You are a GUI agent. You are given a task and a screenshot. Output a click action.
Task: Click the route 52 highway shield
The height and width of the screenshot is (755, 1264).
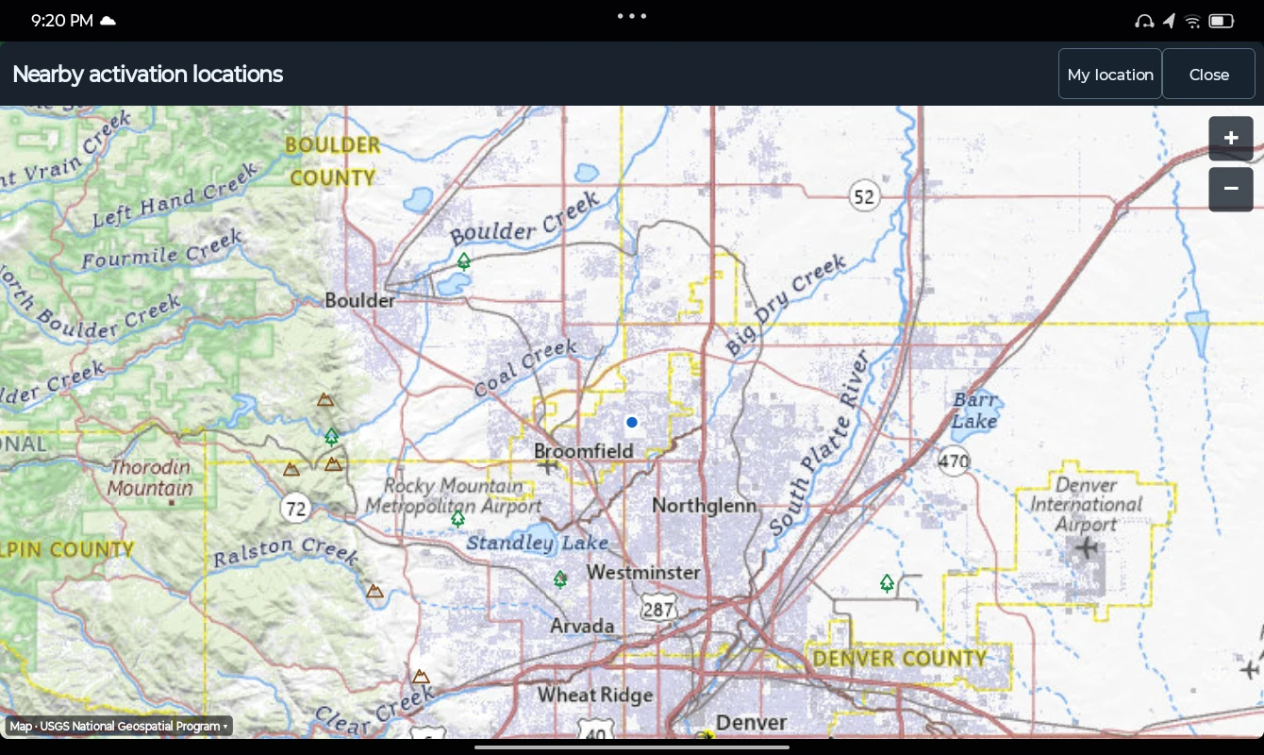[x=864, y=196]
